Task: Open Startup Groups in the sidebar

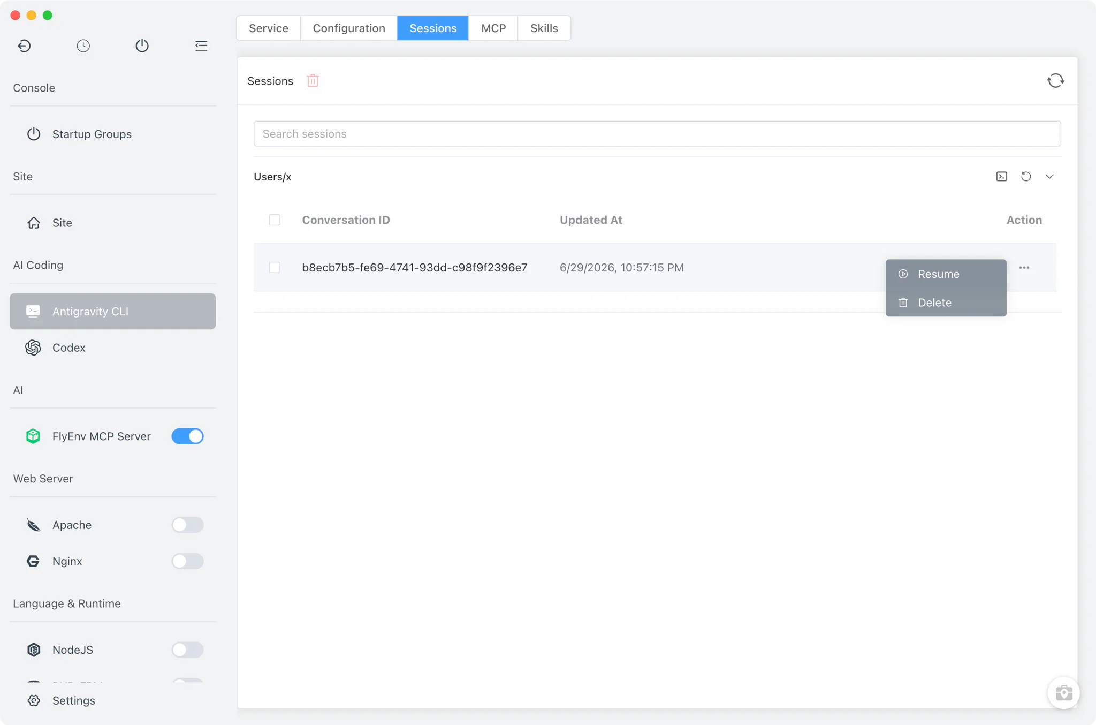Action: (113, 134)
